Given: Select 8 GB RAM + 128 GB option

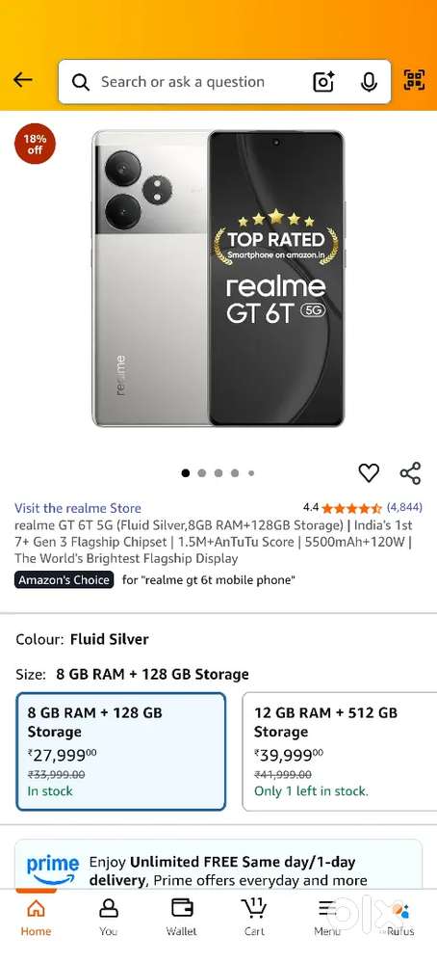Looking at the screenshot, I should (x=120, y=752).
